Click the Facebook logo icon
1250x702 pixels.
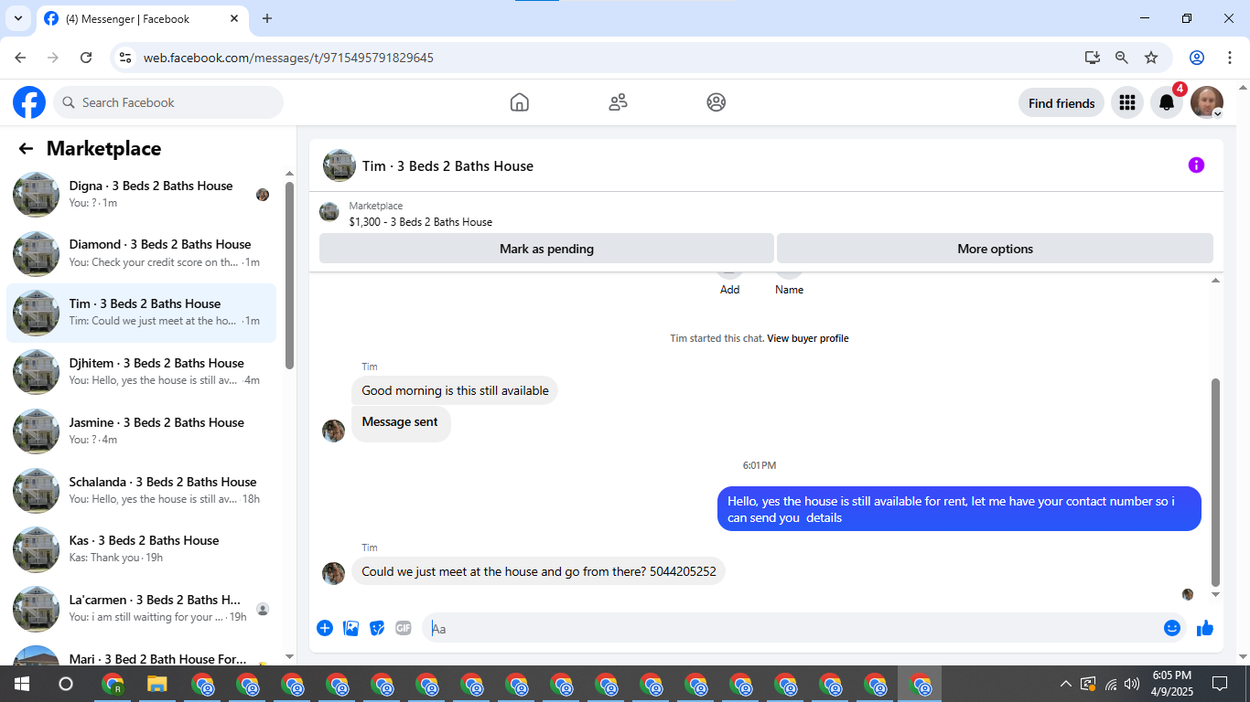pyautogui.click(x=29, y=102)
